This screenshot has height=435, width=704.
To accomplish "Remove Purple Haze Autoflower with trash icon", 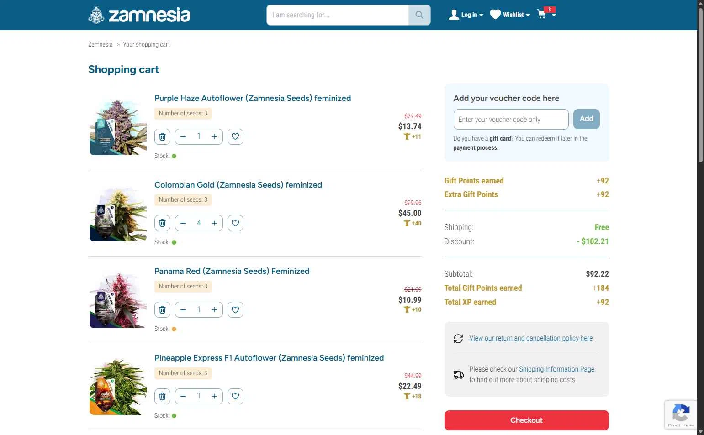I will pos(162,136).
